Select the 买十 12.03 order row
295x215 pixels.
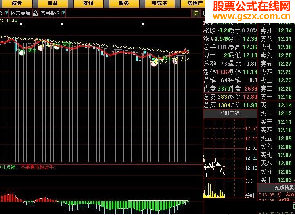[276, 180]
